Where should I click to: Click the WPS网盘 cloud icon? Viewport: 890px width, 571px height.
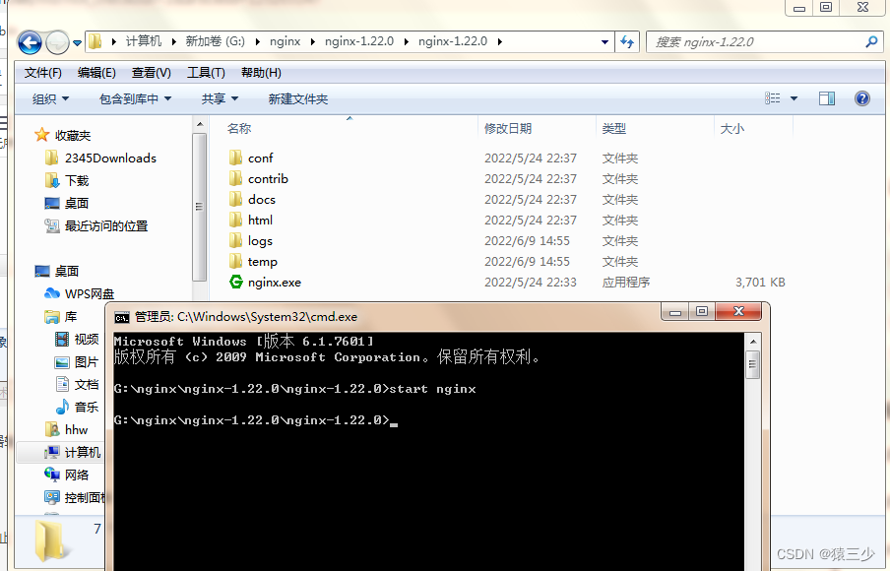tap(51, 293)
